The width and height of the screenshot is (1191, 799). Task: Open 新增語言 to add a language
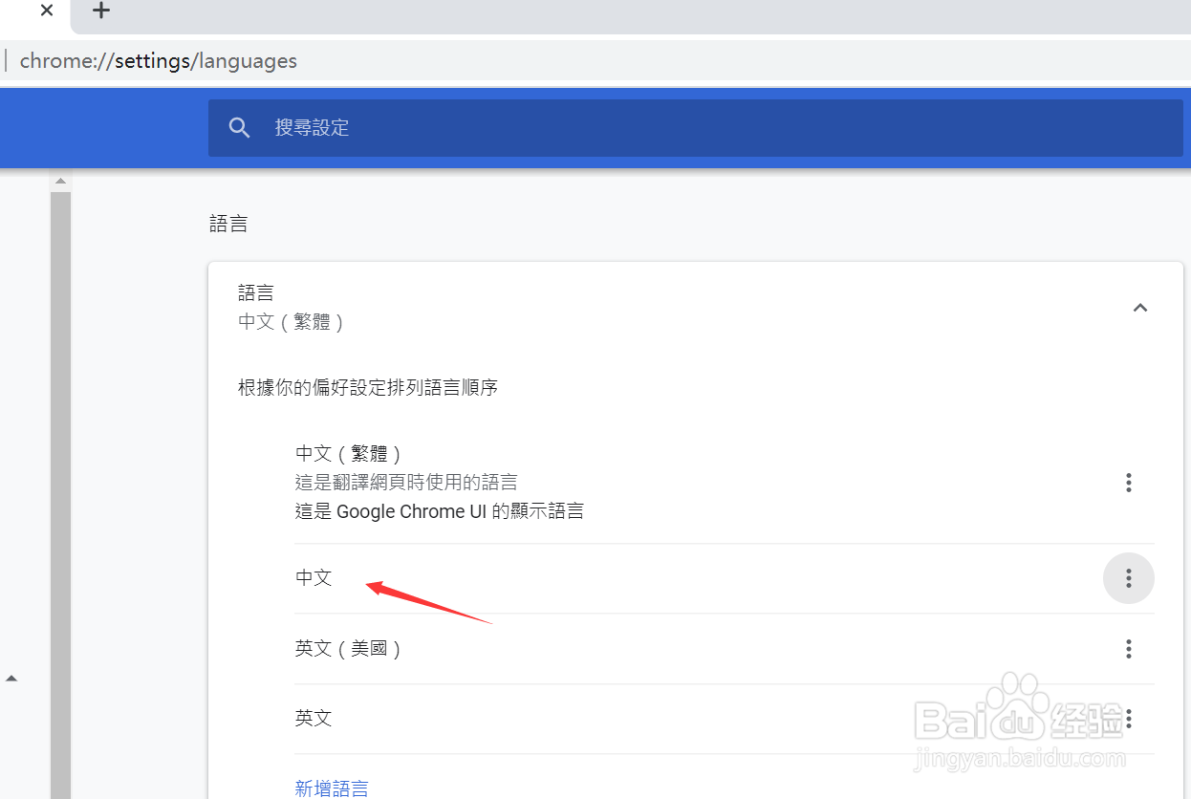click(332, 787)
